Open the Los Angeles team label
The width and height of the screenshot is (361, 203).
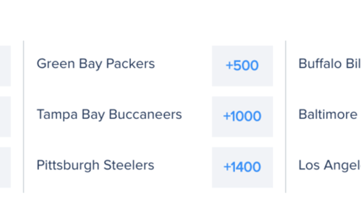[x=330, y=166]
